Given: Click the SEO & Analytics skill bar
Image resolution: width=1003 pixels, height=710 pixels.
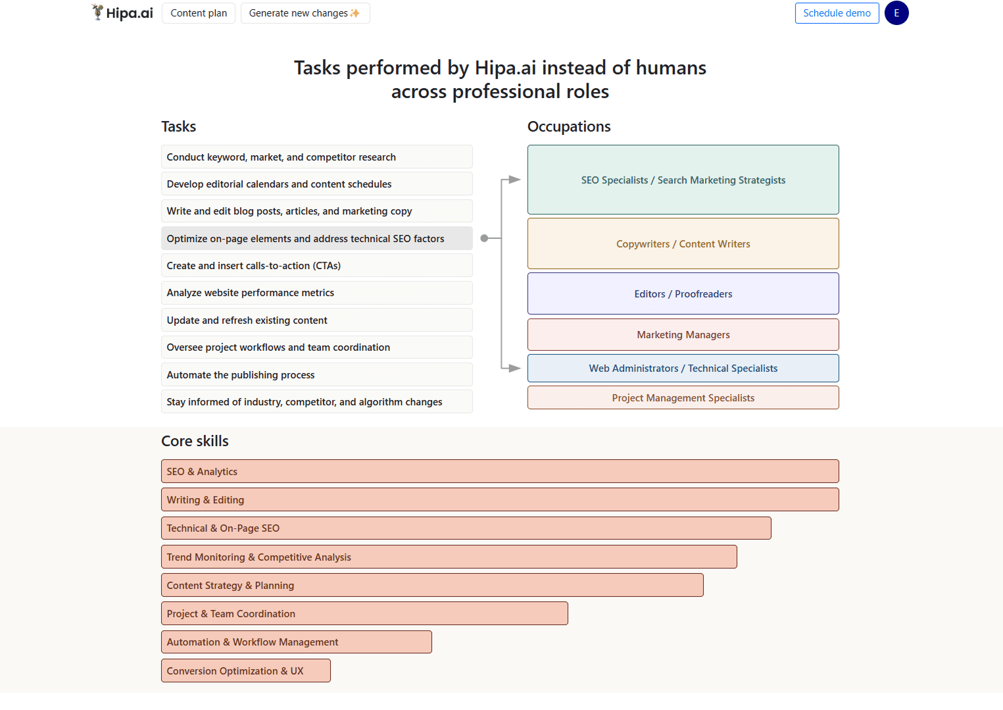Looking at the screenshot, I should tap(500, 472).
